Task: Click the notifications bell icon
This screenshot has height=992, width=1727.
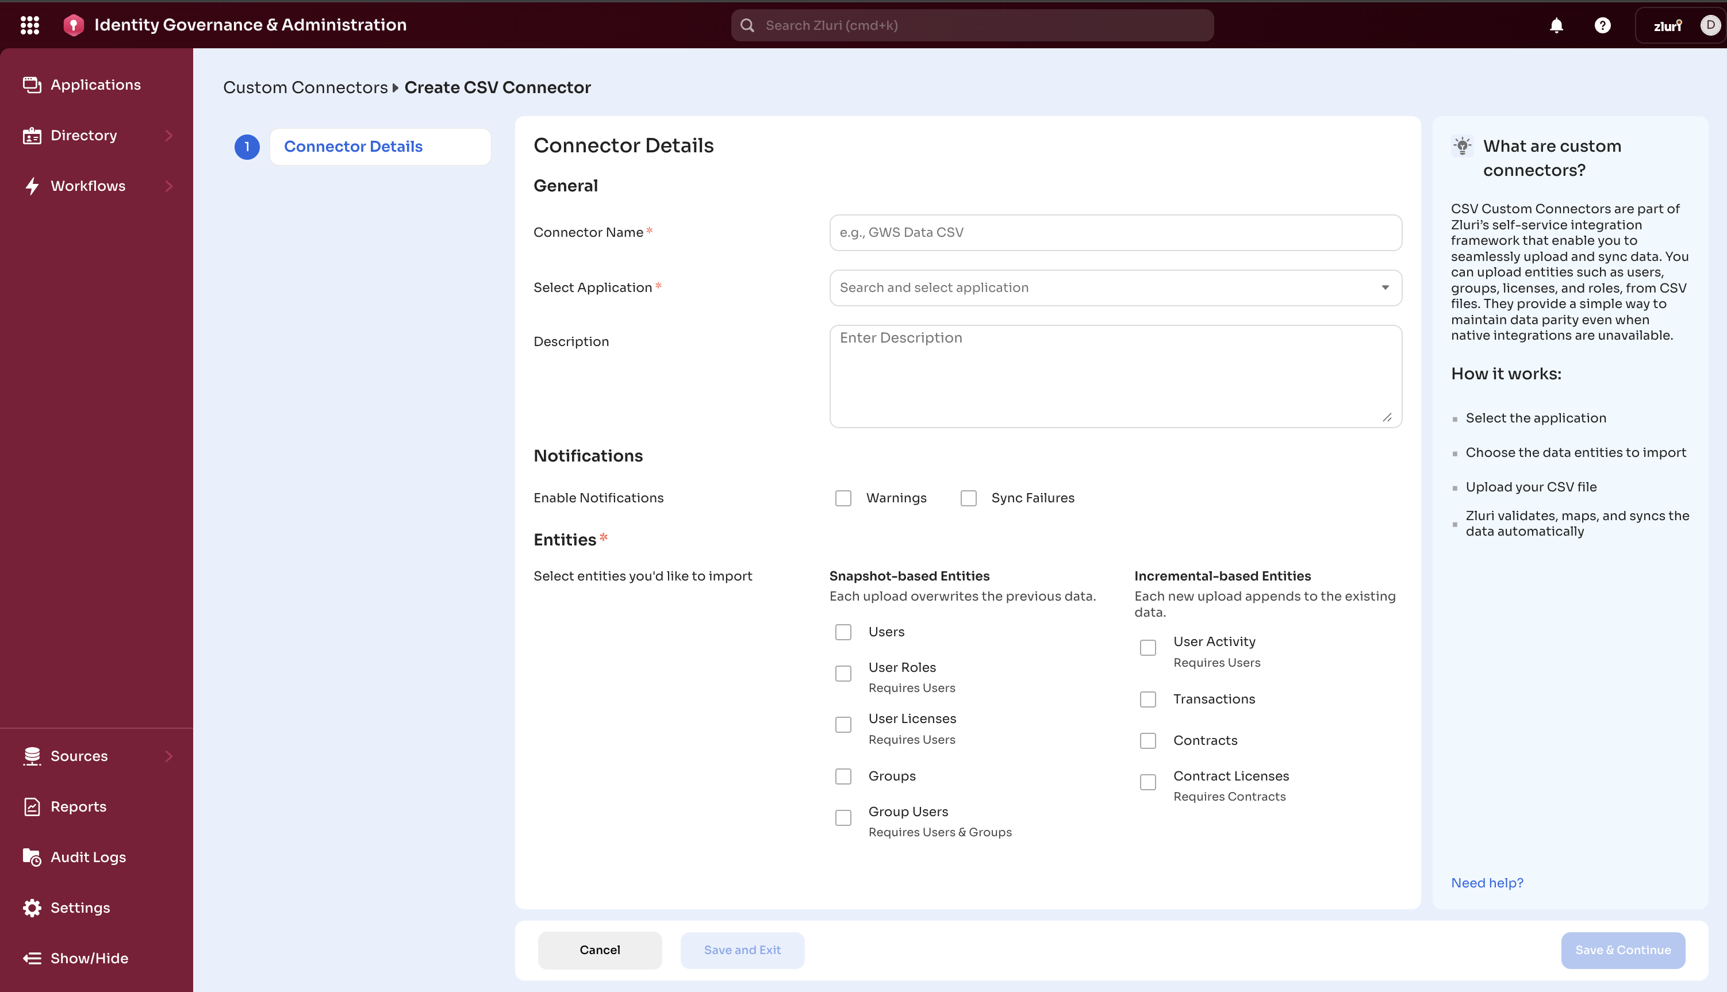Action: [x=1556, y=25]
